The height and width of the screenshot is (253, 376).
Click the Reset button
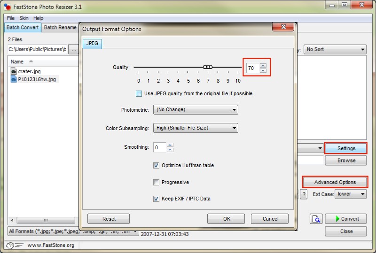pos(109,219)
